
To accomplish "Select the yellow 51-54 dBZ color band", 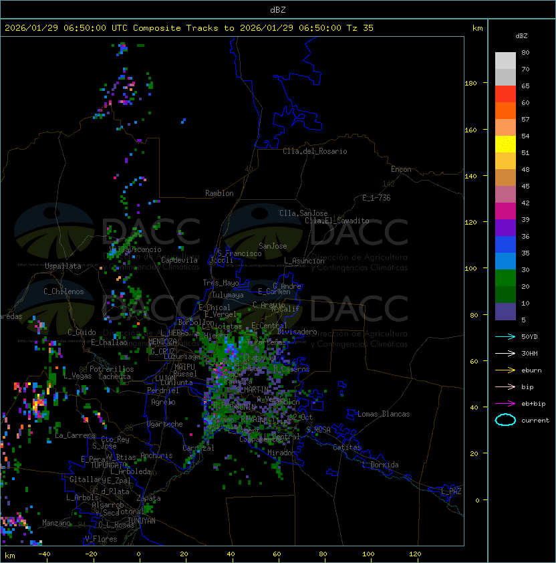I will [505, 144].
